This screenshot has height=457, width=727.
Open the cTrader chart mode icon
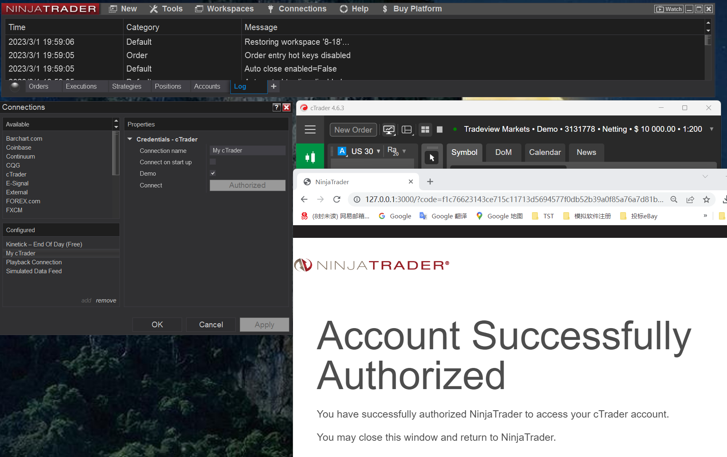389,130
